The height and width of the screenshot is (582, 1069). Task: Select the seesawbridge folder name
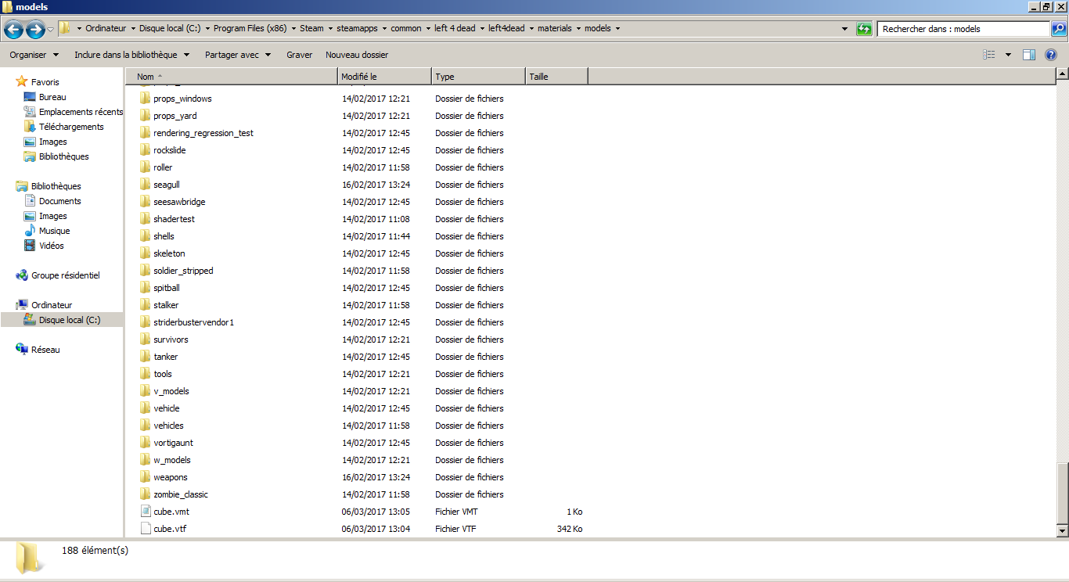point(179,202)
